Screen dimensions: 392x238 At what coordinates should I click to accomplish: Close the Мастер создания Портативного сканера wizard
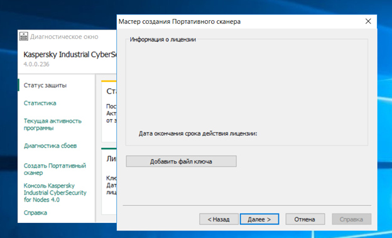click(x=368, y=21)
